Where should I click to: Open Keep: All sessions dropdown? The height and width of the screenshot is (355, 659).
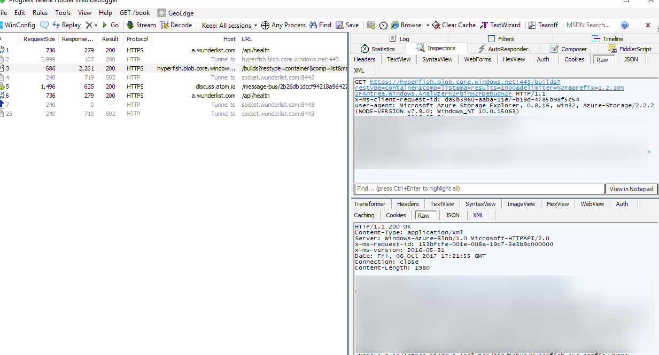(x=229, y=25)
